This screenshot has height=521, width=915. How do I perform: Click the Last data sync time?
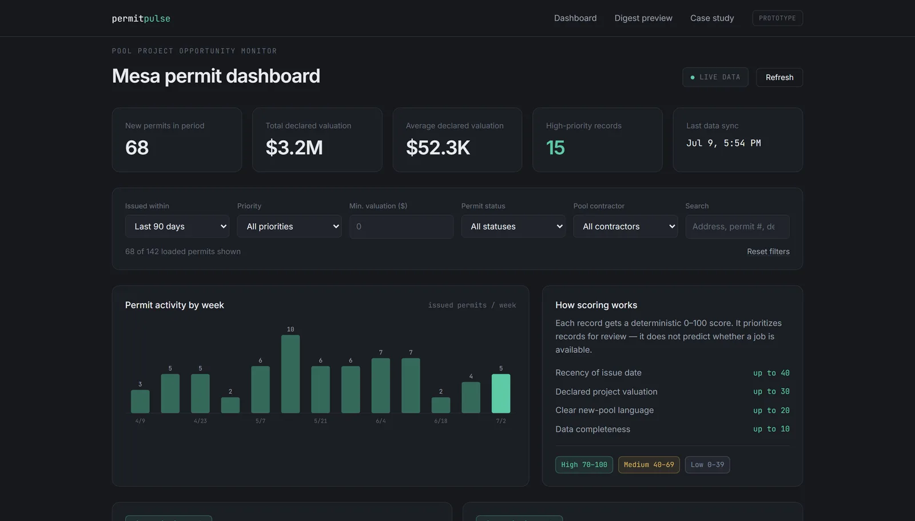pos(723,143)
